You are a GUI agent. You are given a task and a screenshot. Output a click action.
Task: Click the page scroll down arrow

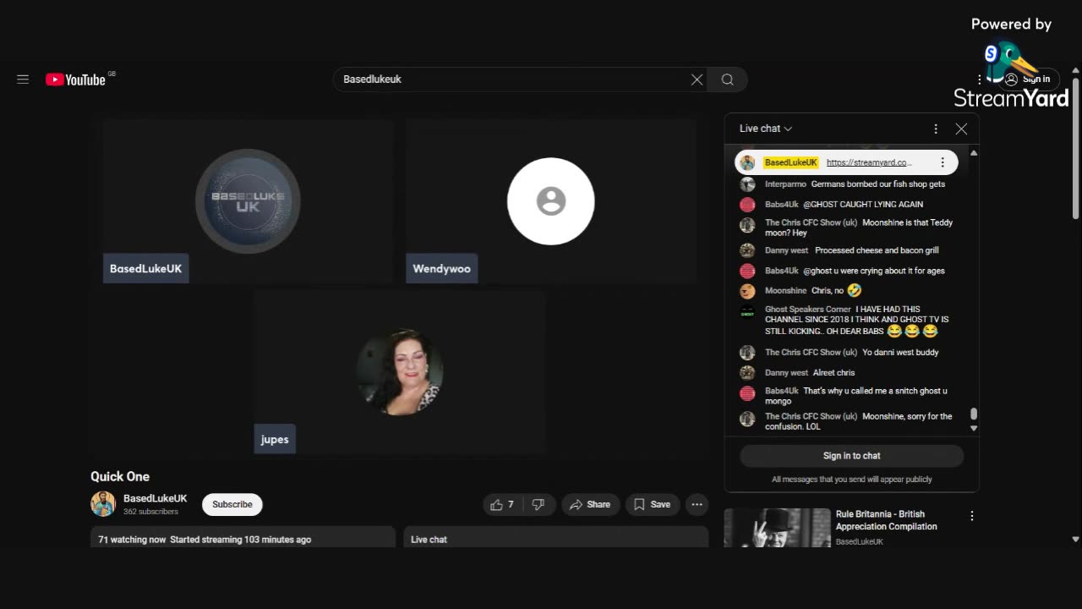[x=1076, y=539]
